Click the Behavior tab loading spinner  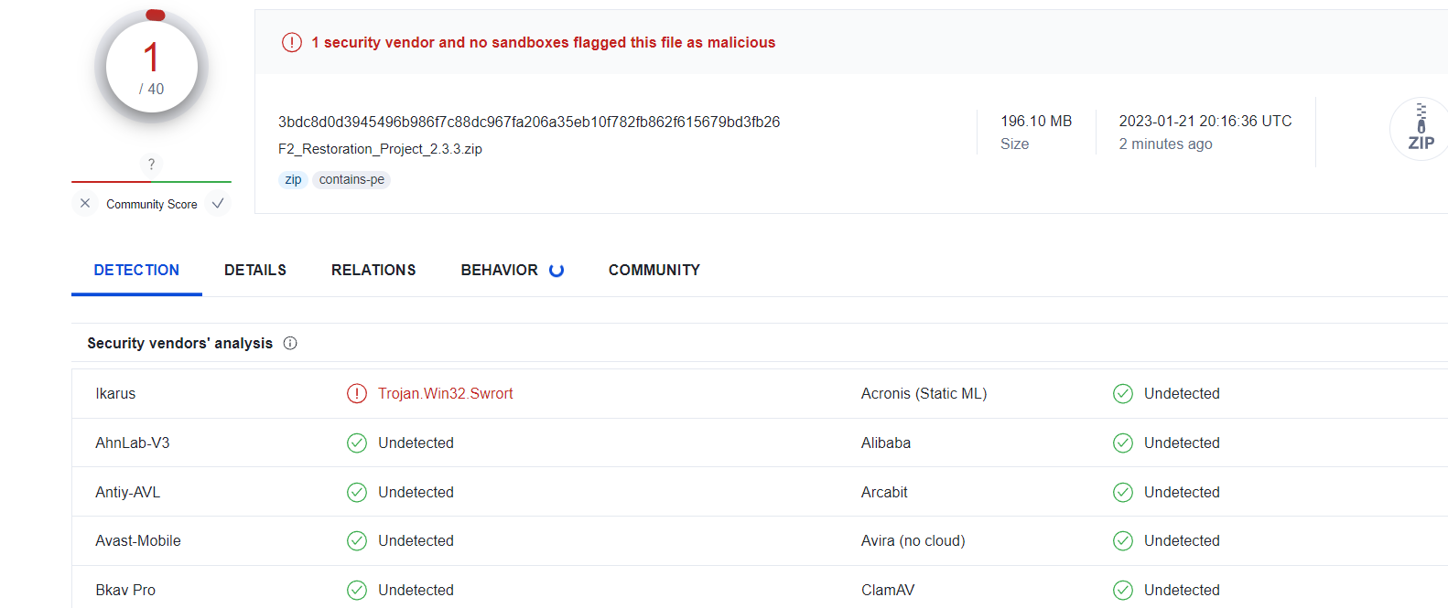(x=557, y=271)
